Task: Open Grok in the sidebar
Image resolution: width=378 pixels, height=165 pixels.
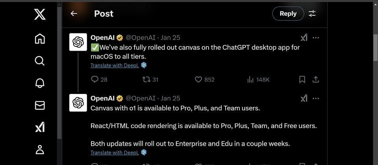Action: (40, 127)
